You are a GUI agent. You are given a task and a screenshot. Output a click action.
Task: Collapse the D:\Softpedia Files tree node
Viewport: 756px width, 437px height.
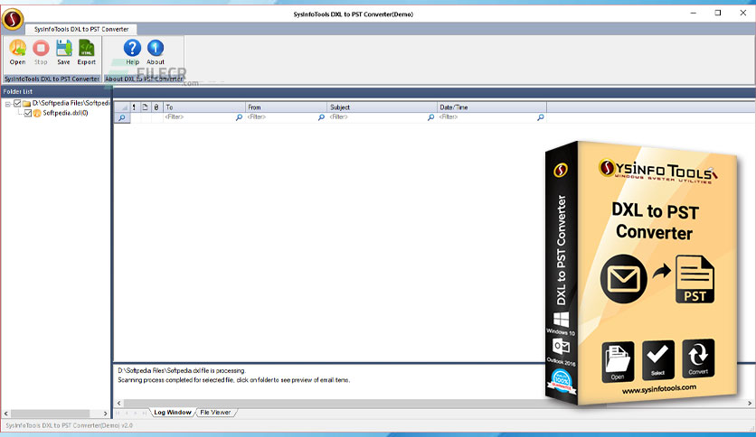pos(8,104)
